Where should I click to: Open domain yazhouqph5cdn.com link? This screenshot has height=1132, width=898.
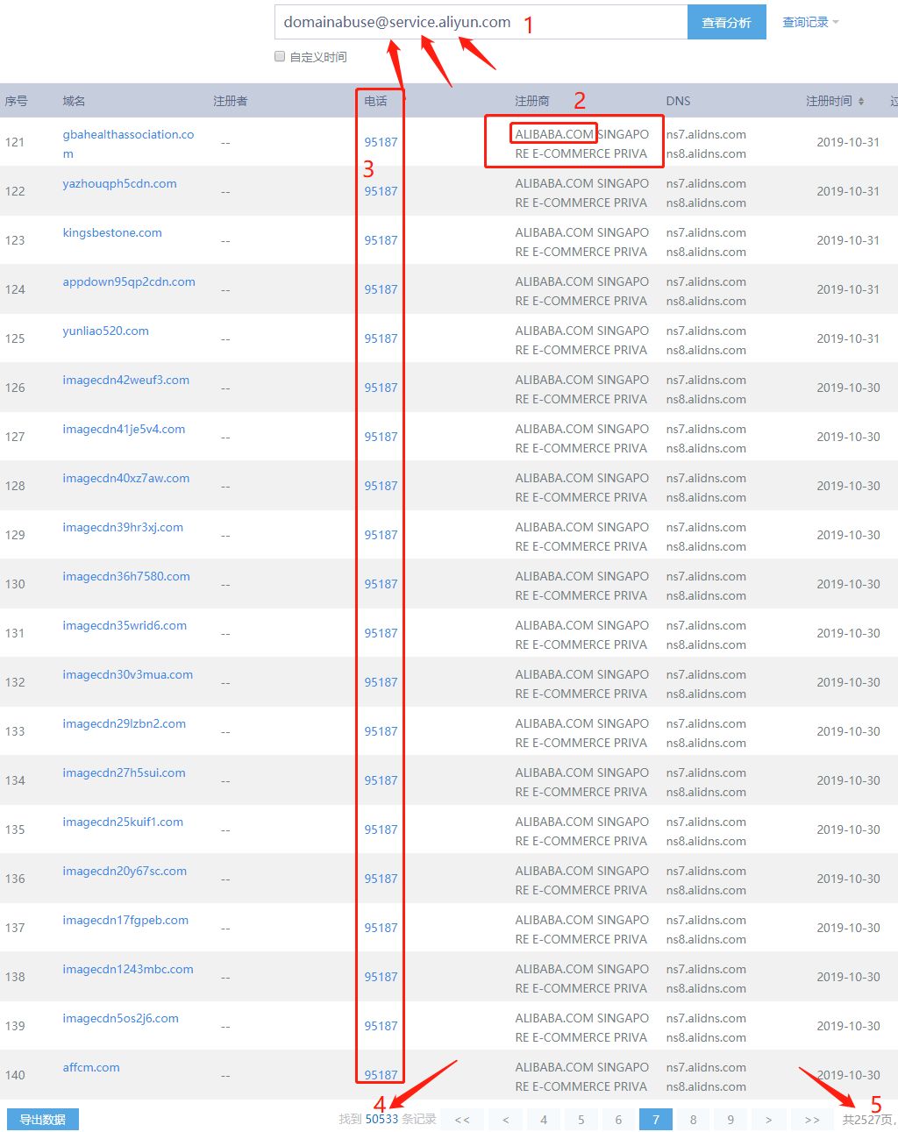[x=119, y=183]
